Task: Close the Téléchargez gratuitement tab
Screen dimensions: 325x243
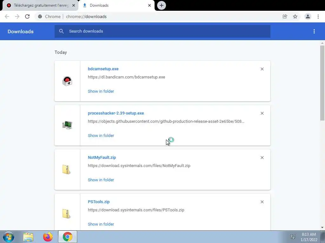Action: point(74,5)
